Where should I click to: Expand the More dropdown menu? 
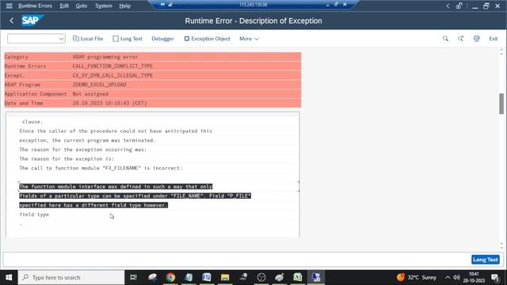(x=249, y=39)
